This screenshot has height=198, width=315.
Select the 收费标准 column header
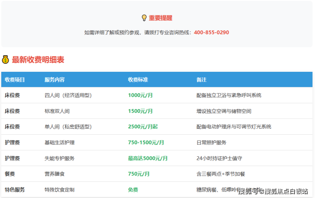click(x=138, y=79)
